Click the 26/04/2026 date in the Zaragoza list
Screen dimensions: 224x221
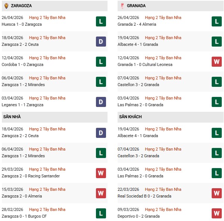[x=12, y=18]
